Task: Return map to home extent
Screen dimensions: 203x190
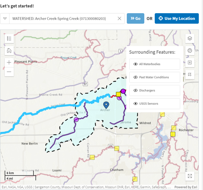Action: click(9, 51)
